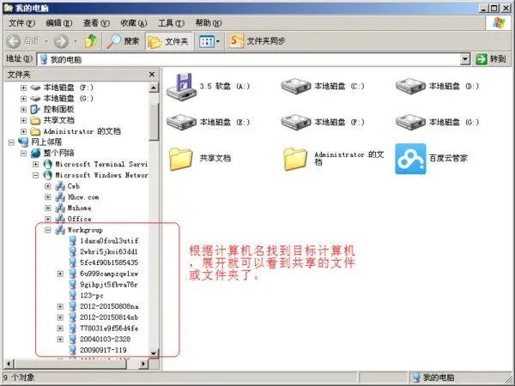
Task: Collapse Microsoft Windows Network node
Action: point(35,175)
